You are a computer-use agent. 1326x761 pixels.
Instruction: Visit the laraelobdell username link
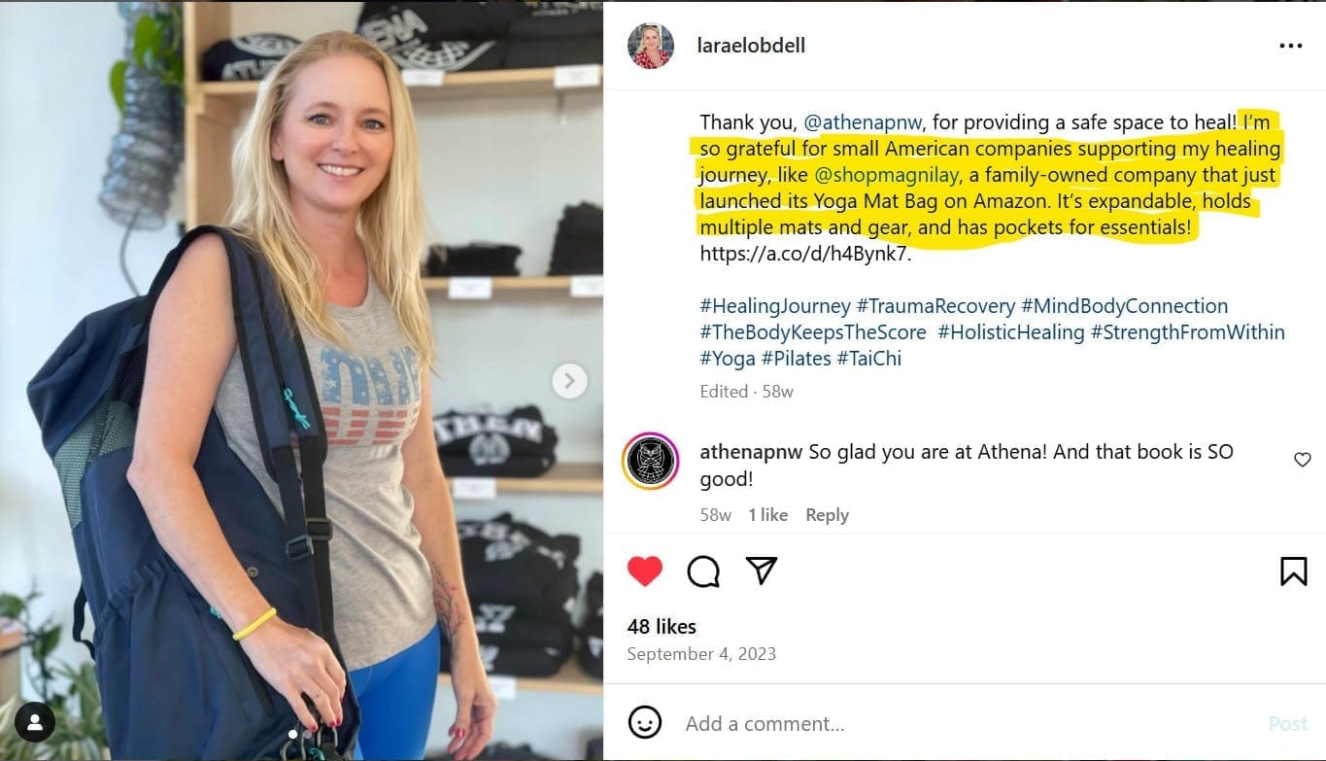(751, 46)
